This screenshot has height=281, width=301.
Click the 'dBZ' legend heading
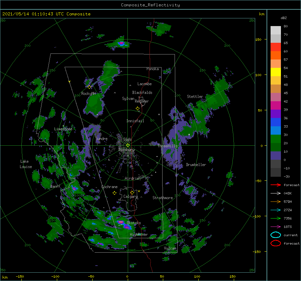pos(284,18)
